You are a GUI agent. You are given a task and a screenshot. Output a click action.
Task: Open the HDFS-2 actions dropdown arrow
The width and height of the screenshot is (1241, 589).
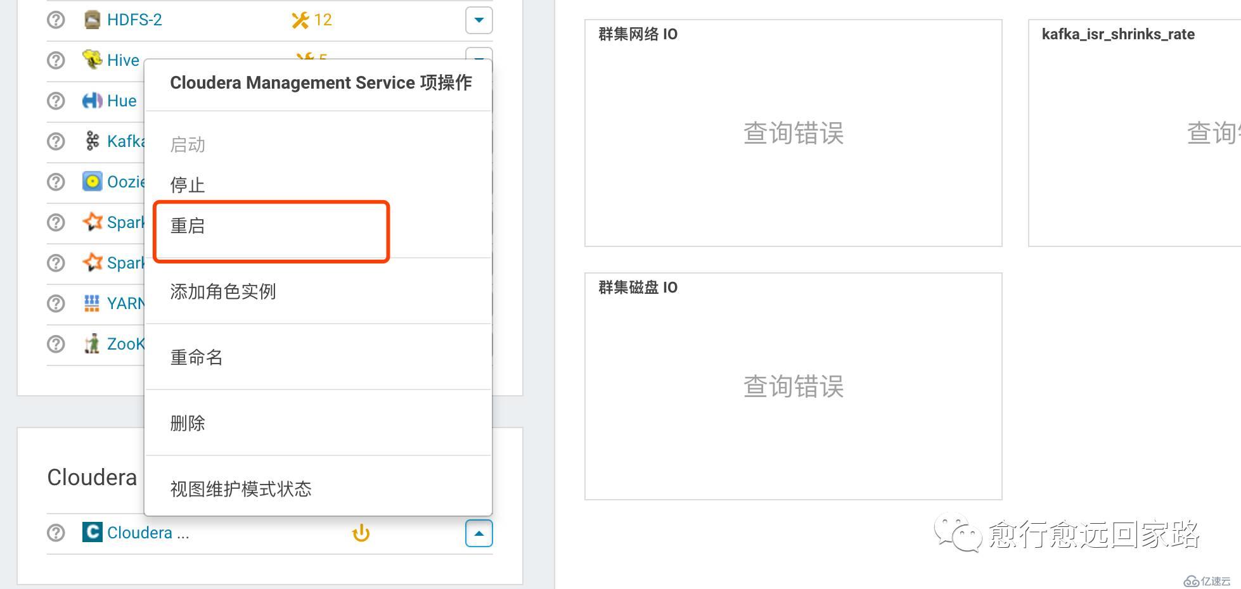point(479,20)
